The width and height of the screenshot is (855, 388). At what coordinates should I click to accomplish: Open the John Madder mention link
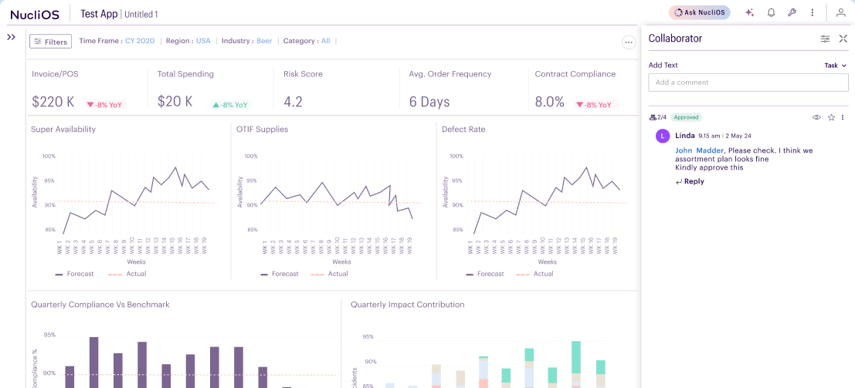click(x=699, y=150)
